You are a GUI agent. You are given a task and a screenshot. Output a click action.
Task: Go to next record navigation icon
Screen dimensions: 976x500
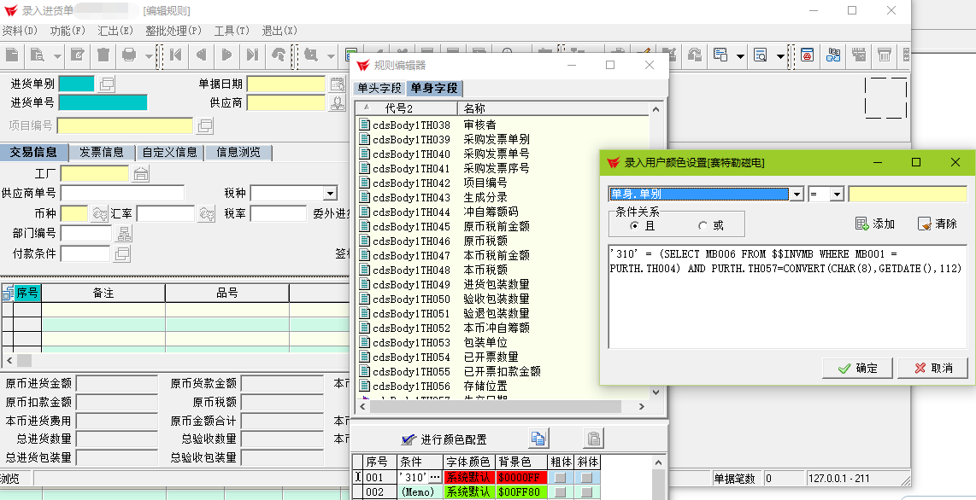point(227,55)
